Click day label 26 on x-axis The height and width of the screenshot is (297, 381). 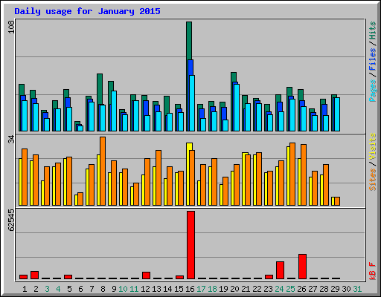click(301, 289)
